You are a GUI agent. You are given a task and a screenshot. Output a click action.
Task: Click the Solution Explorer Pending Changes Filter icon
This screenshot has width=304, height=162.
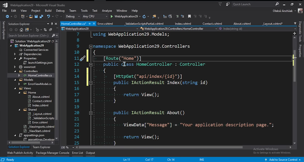click(37, 30)
